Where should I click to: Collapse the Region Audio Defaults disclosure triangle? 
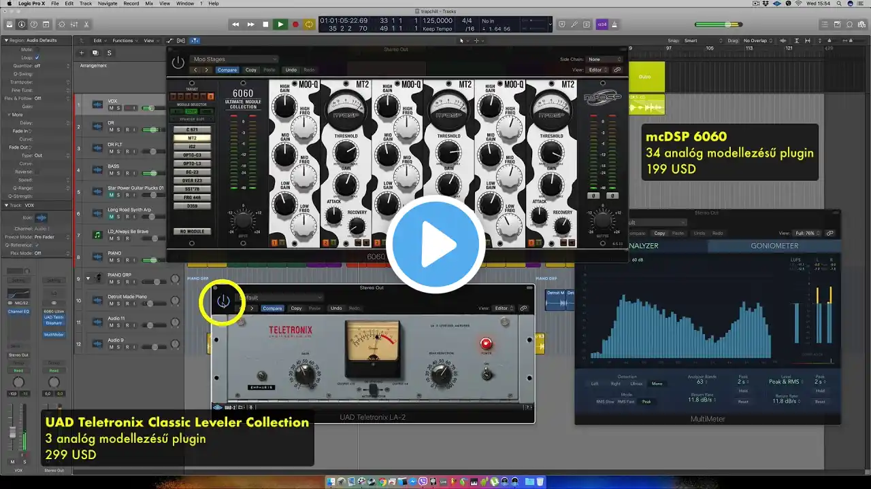pos(5,40)
